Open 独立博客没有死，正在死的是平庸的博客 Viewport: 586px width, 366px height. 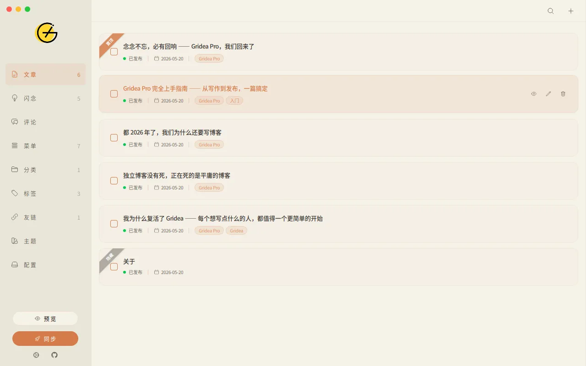(177, 176)
